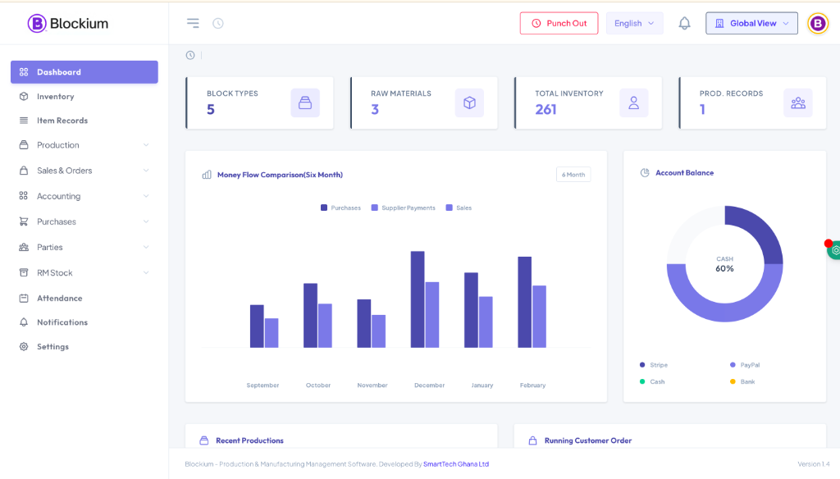Toggle Bank in Account Balance legend
840x479 pixels.
[x=742, y=381]
